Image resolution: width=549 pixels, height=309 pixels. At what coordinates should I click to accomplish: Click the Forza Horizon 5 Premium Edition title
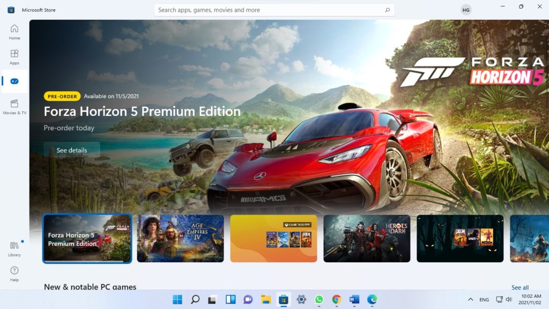142,112
